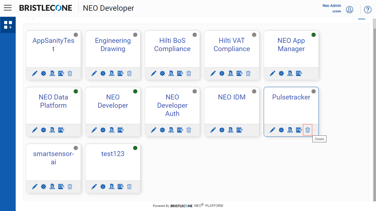The height and width of the screenshot is (211, 376).
Task: Open the user profile icon
Action: coord(350,10)
